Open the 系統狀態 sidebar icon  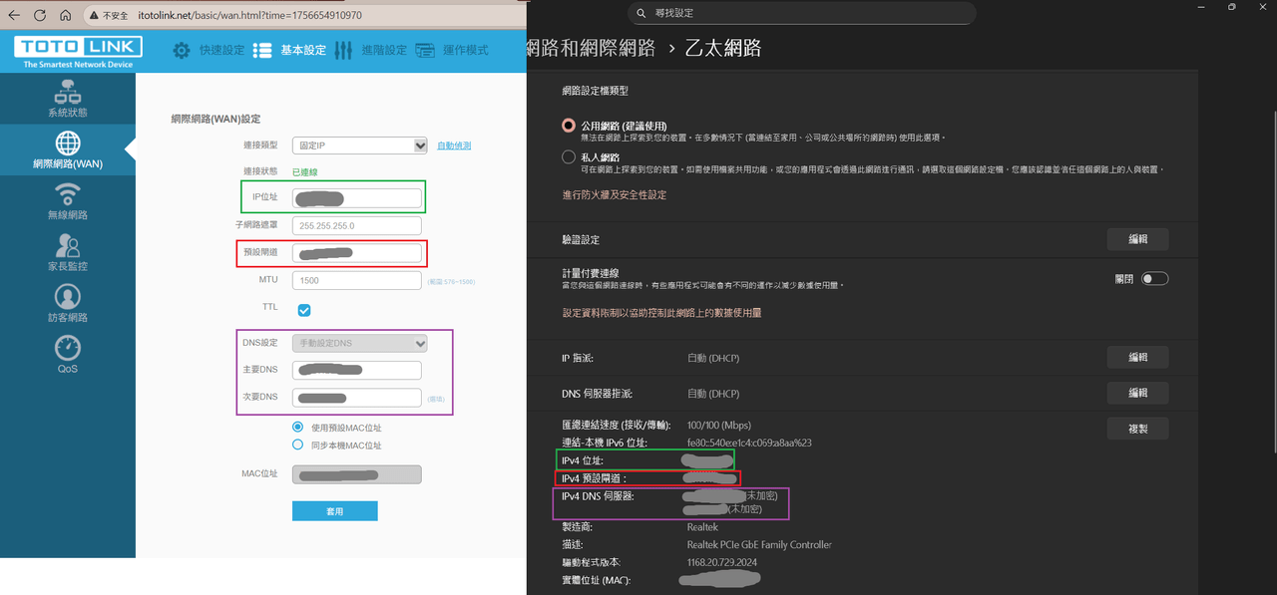[x=68, y=94]
